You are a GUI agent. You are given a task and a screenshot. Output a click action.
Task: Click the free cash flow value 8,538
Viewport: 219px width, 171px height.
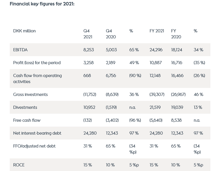click(x=176, y=120)
